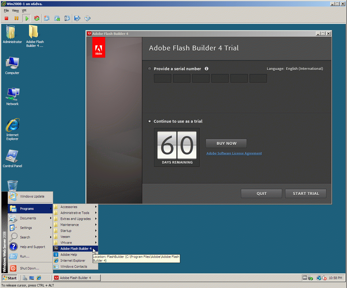Viewport: 347px width, 288px height.
Task: Open the View menu
Action: [x=15, y=10]
